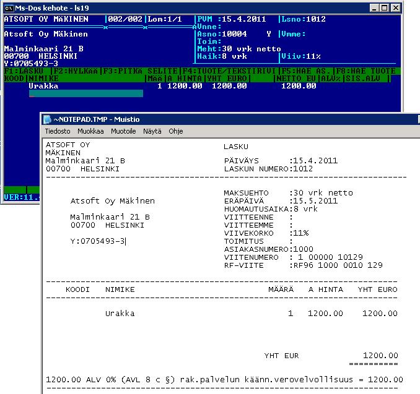Open the Muotoile menu in Muistio

[123, 131]
